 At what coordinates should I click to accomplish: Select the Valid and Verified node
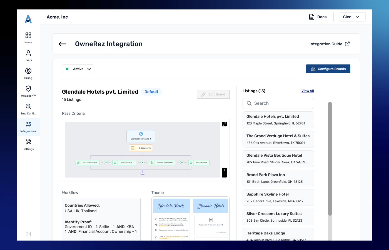199,163
